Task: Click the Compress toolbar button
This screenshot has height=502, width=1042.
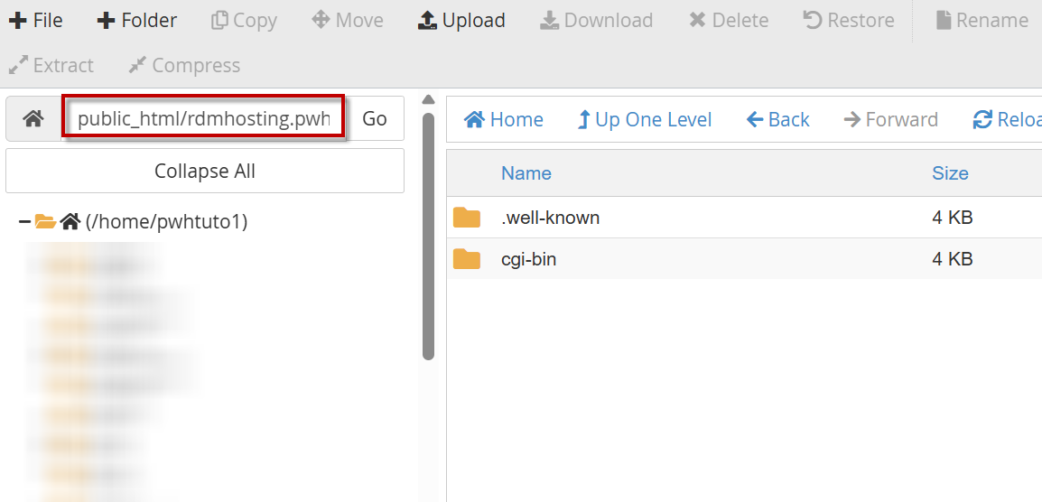Action: pos(184,65)
